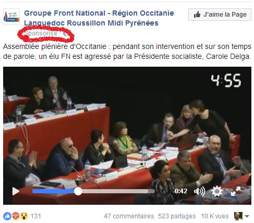254x223 pixels.
Task: Click the 10 K vues count
Action: 215,216
